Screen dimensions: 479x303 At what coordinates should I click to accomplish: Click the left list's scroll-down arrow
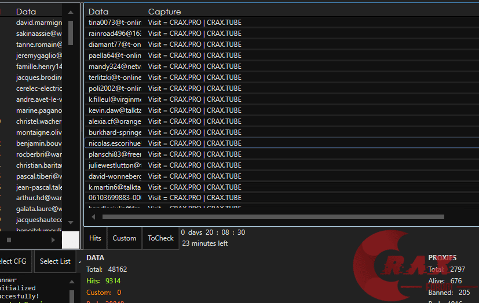pos(71,223)
